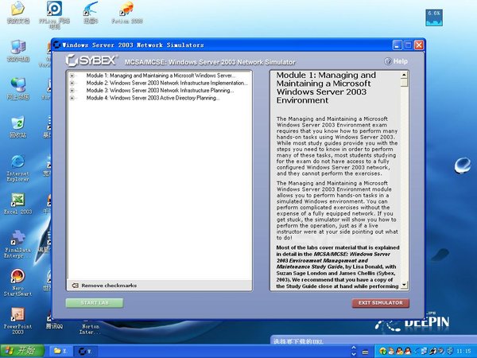Click the Help question mark icon
The height and width of the screenshot is (358, 477).
point(388,61)
